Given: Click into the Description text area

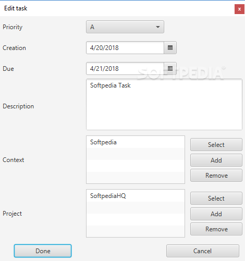Looking at the screenshot, I should tap(164, 104).
